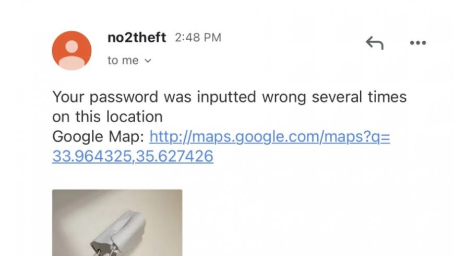Viewport: 454px width, 256px height.
Task: Tap the 2:48 PM timestamp
Action: point(198,38)
